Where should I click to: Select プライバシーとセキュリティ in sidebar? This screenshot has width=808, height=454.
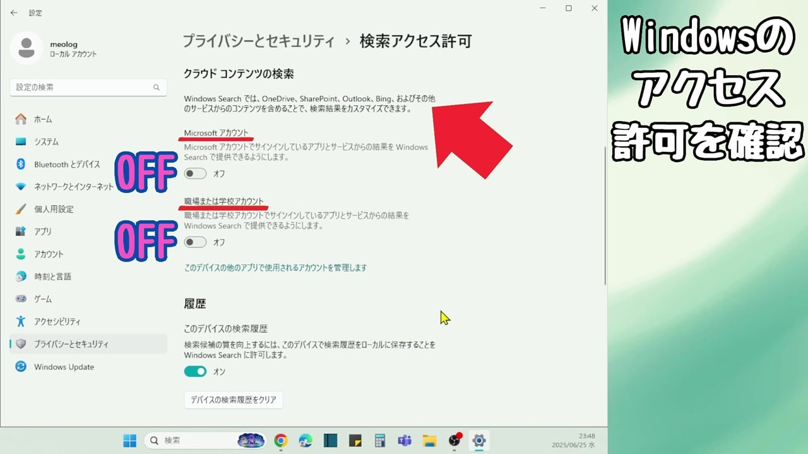[x=88, y=344]
